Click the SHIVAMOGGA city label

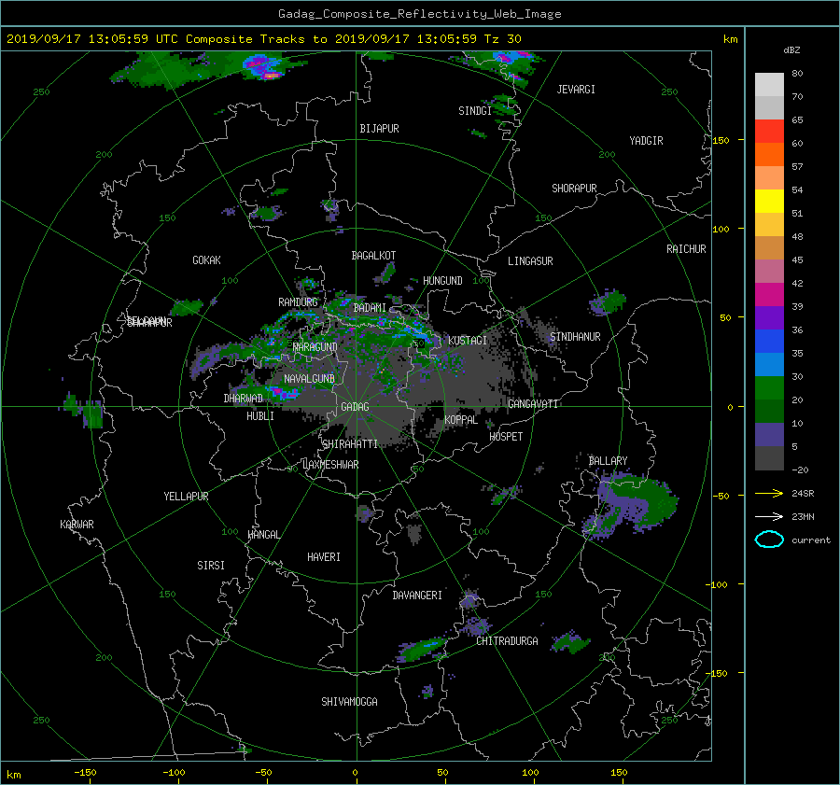349,702
